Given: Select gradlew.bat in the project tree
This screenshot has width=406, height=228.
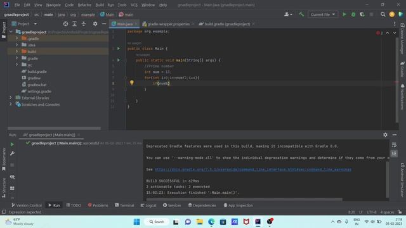Looking at the screenshot, I should coord(37,84).
